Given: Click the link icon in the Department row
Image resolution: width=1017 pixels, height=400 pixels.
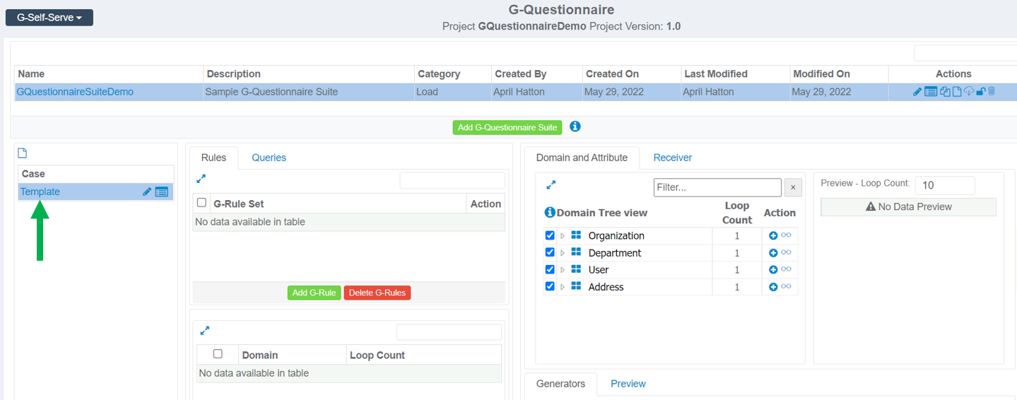Looking at the screenshot, I should click(786, 252).
